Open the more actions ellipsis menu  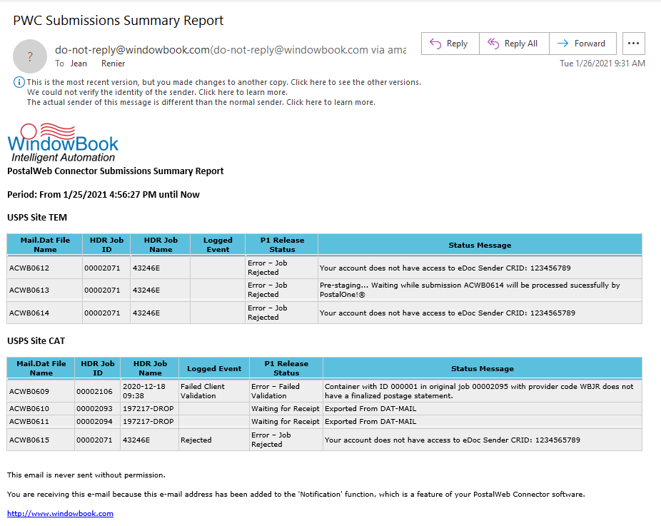pos(634,44)
